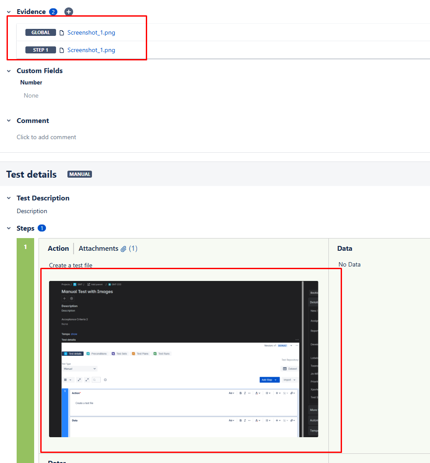Collapse the Evidence section chevron
Screen dimensions: 430x463
9,12
